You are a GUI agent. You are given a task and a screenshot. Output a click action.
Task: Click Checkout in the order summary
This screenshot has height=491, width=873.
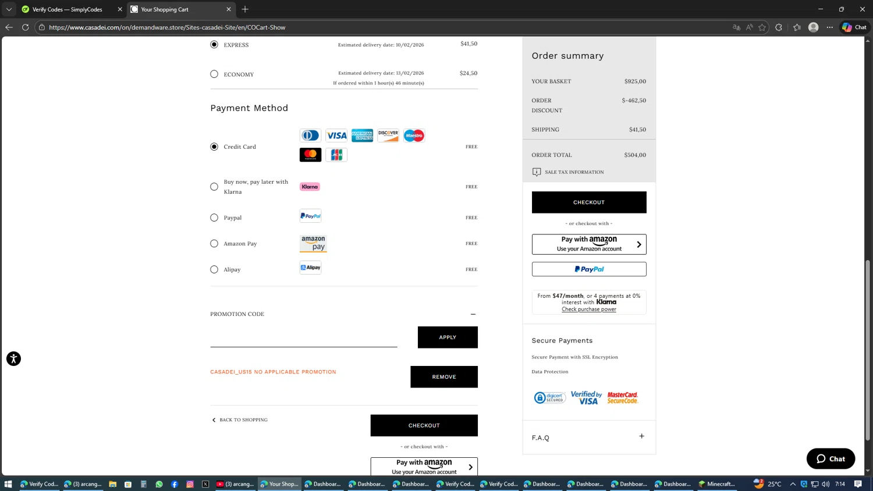click(x=589, y=202)
